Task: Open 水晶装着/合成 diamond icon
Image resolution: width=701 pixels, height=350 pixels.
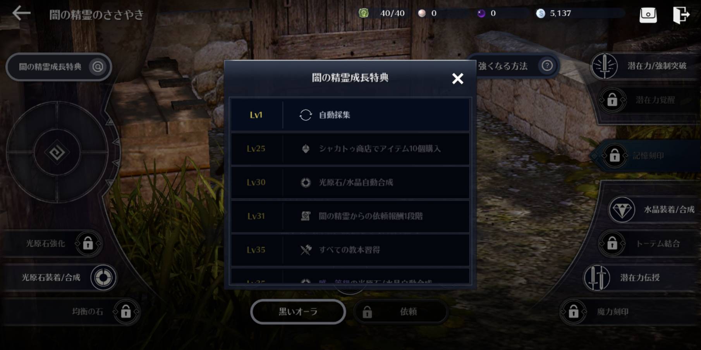Action: [x=622, y=210]
